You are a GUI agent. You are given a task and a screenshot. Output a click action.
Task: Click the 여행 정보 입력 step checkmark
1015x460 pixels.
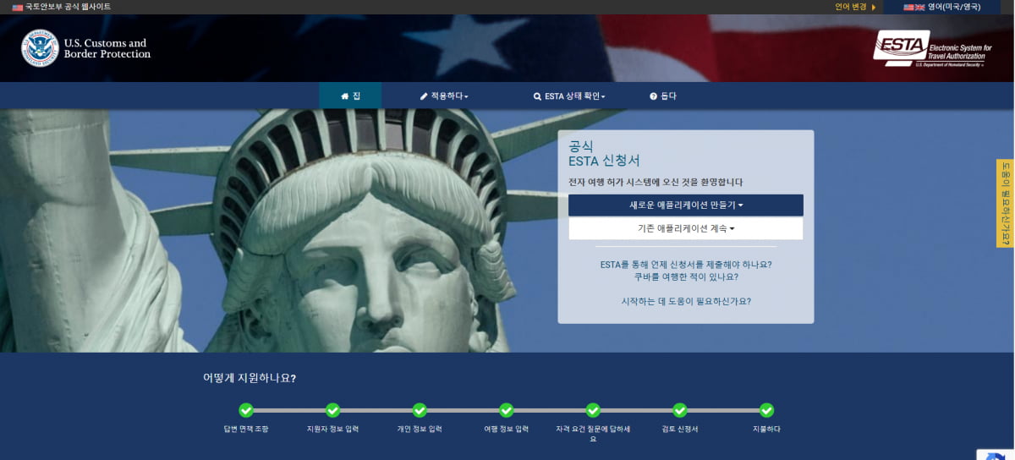click(506, 410)
